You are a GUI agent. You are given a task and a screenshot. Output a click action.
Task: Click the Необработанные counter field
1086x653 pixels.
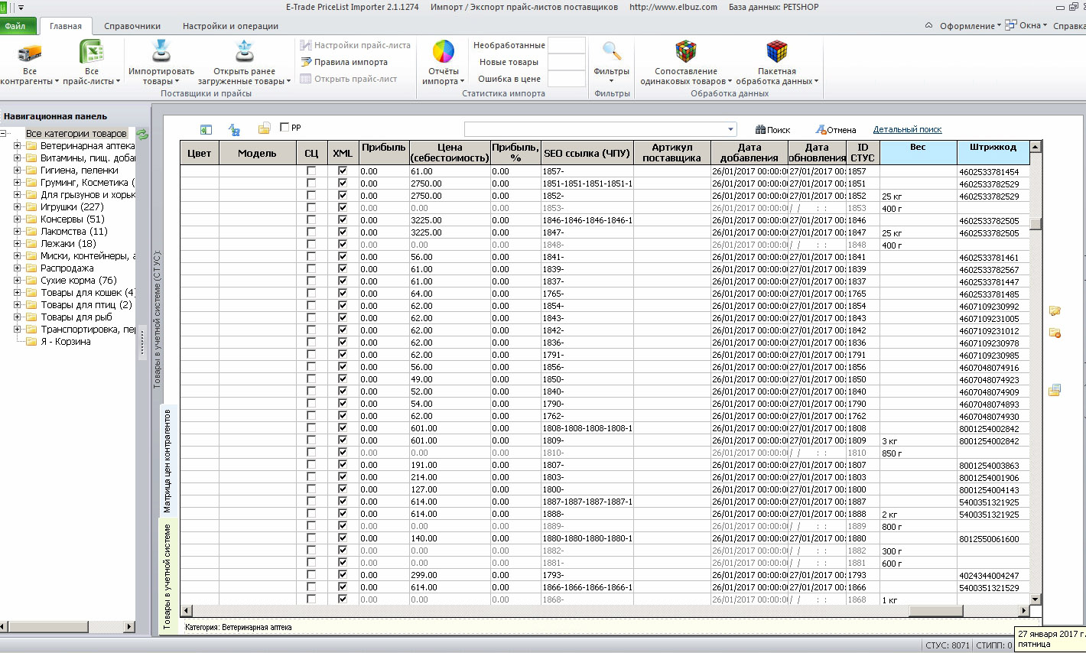point(567,45)
